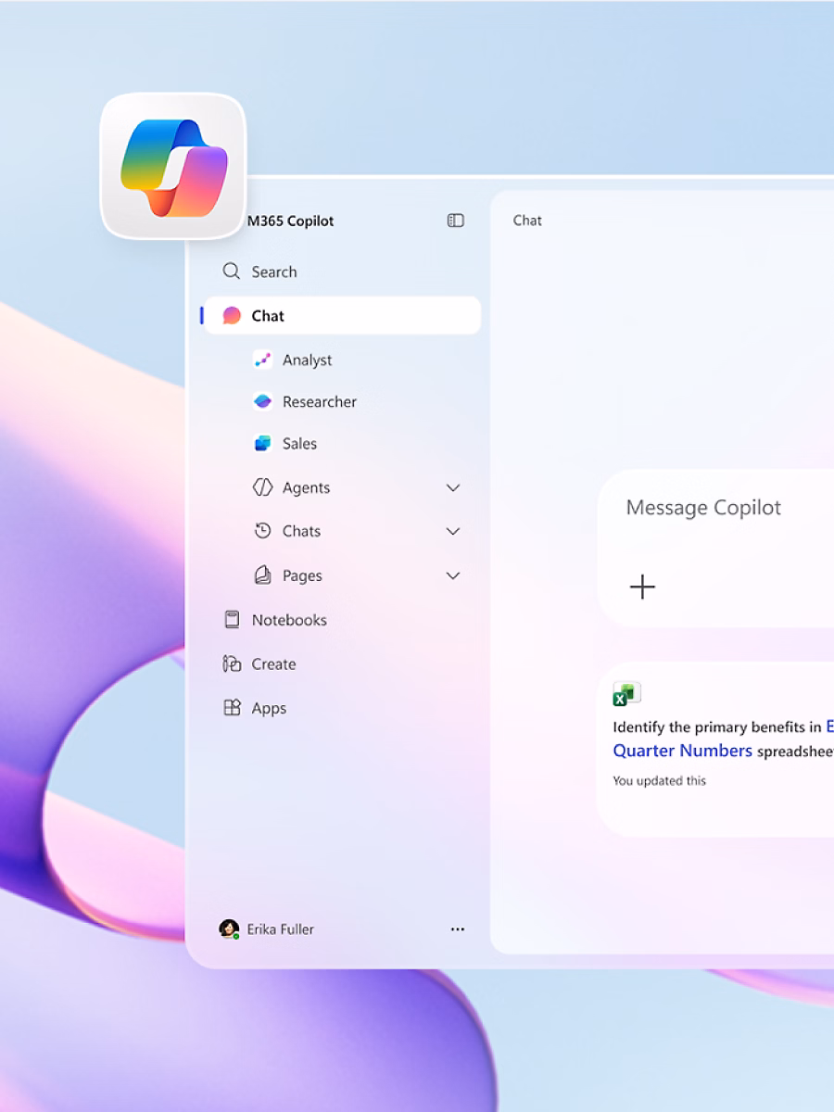Click 'Identify the primary benefits in' prompt text
Viewport: 834px width, 1112px height.
coord(717,727)
